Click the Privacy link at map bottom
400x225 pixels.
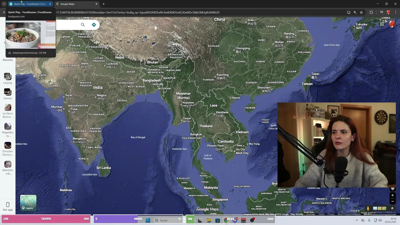331,214
